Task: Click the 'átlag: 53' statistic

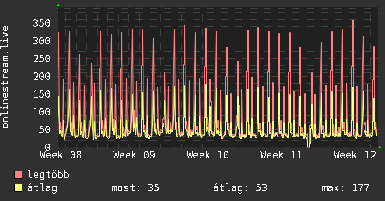Action: (x=240, y=188)
